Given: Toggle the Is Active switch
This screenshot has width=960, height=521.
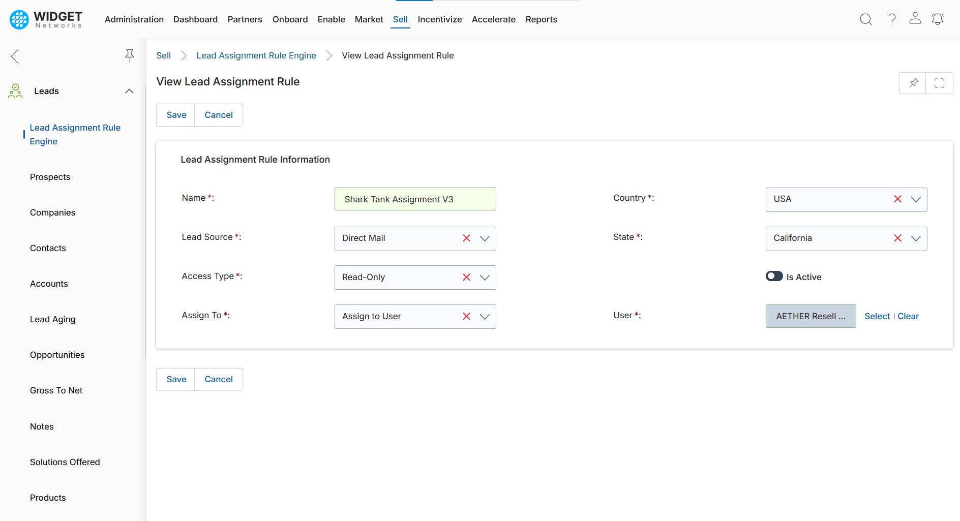Looking at the screenshot, I should click(x=774, y=277).
